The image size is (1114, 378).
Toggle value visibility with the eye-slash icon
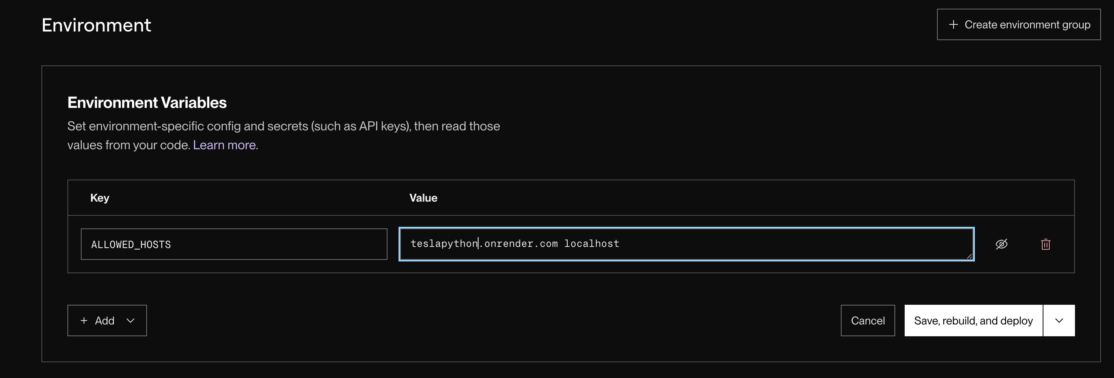[x=1002, y=244]
